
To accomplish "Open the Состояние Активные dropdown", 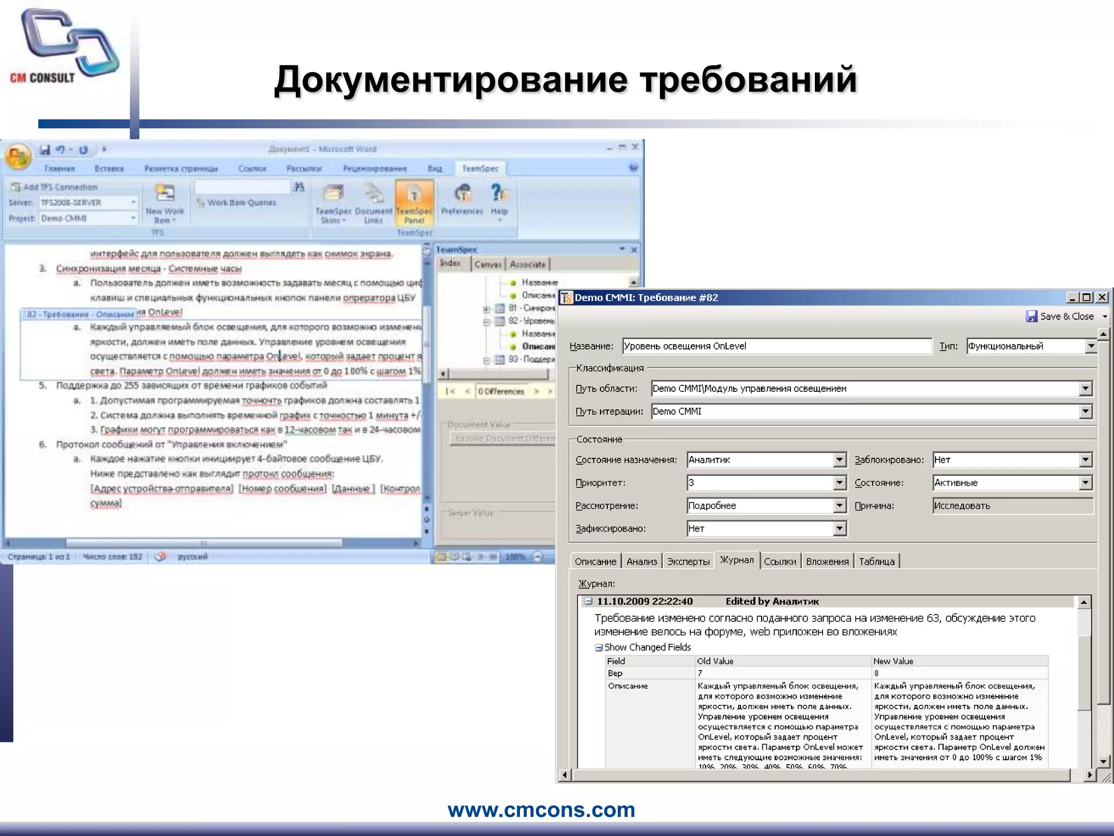I will click(x=1085, y=483).
